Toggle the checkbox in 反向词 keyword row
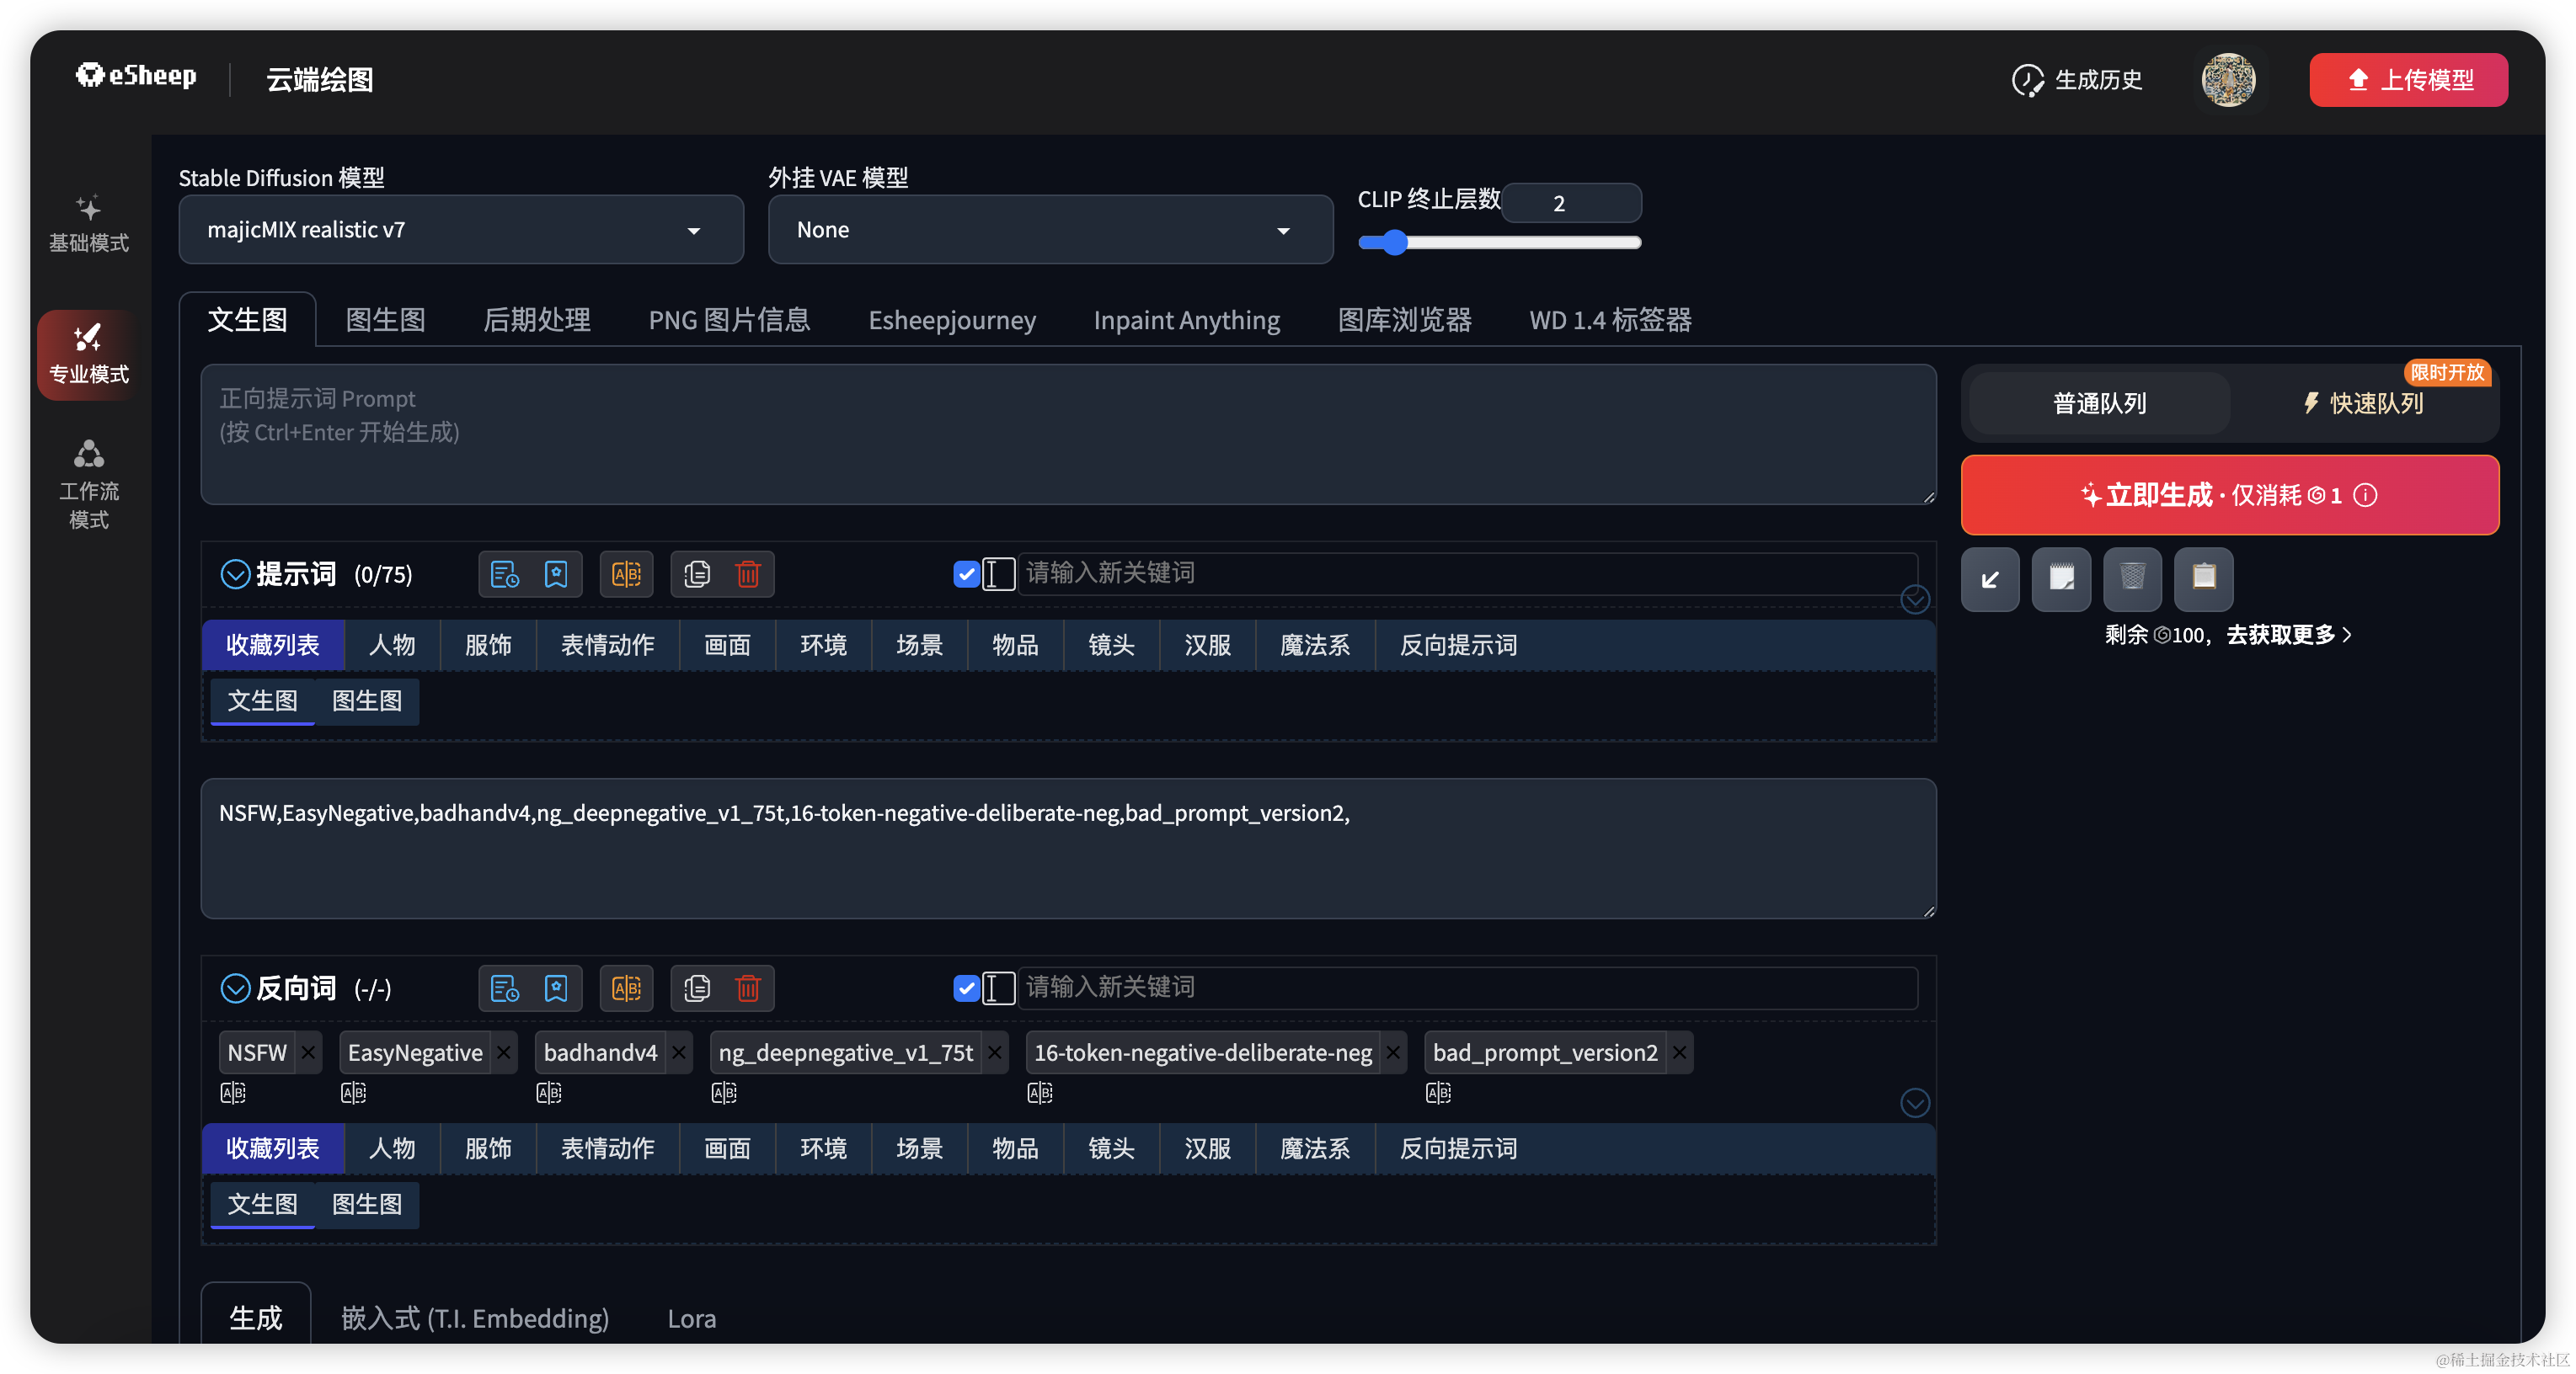2576x1374 pixels. point(966,989)
